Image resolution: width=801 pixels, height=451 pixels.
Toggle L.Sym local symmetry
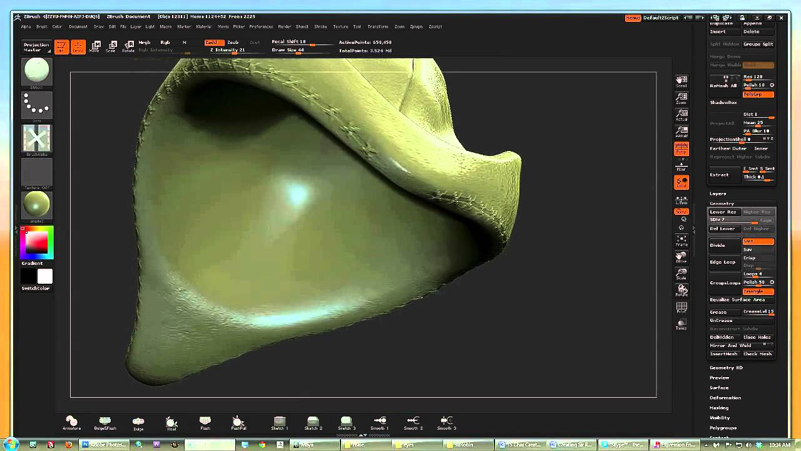[681, 200]
